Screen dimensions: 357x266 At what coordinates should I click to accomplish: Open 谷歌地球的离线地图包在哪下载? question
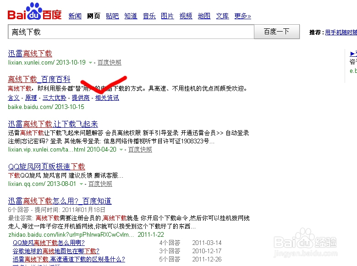[x=56, y=251]
